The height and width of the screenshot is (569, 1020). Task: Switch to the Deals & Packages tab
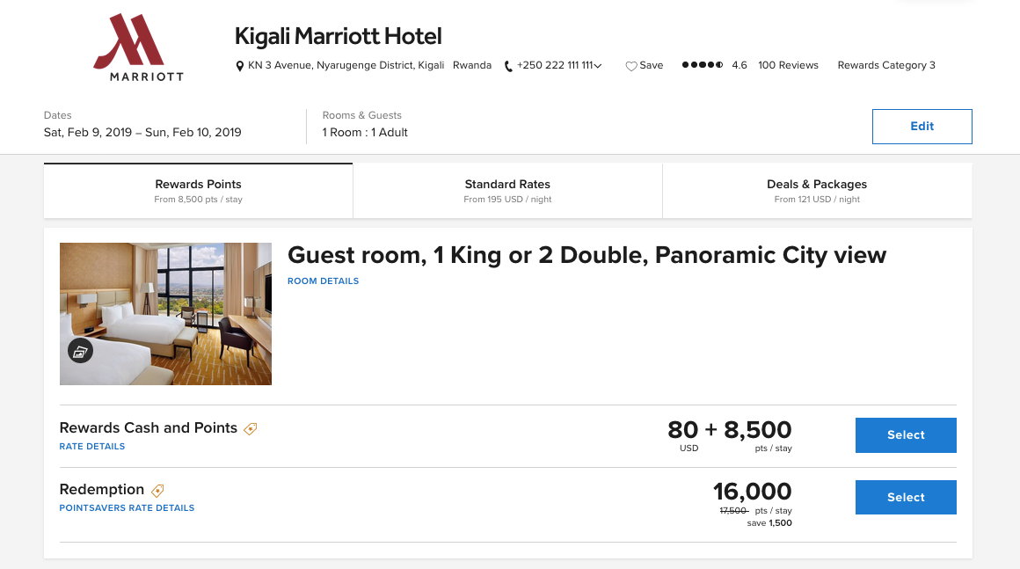coord(817,191)
